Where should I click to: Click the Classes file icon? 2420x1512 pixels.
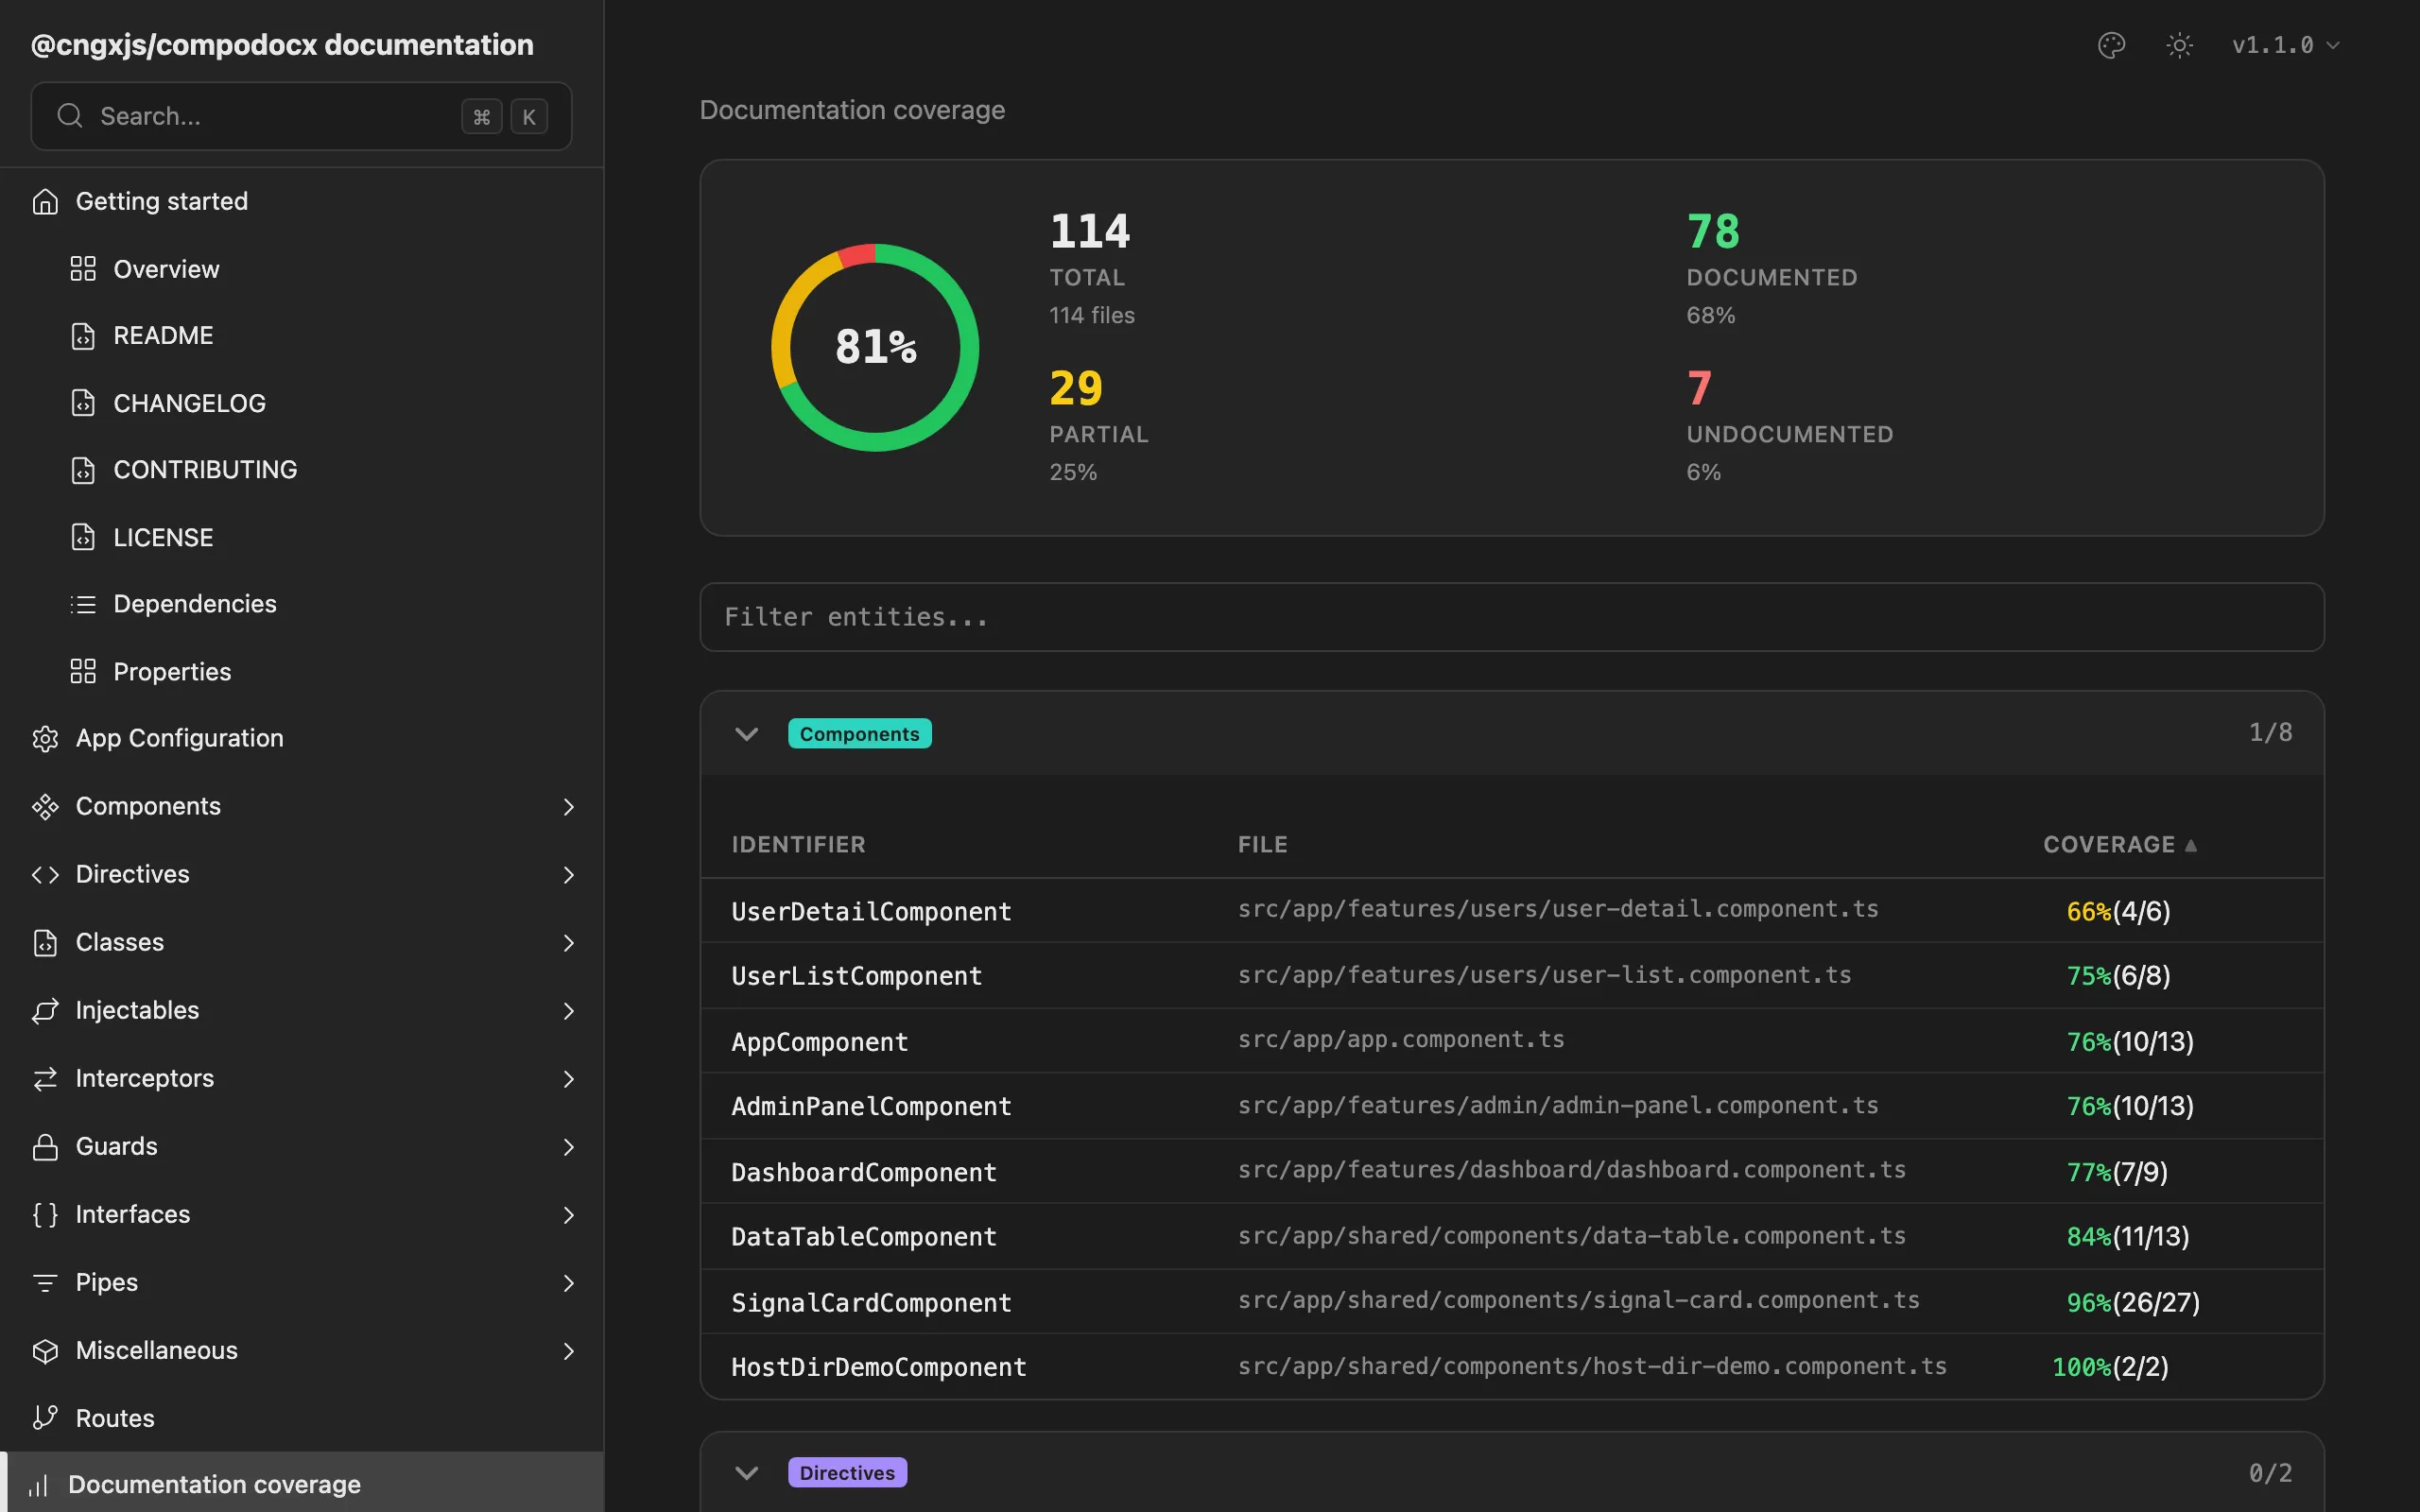tap(45, 942)
